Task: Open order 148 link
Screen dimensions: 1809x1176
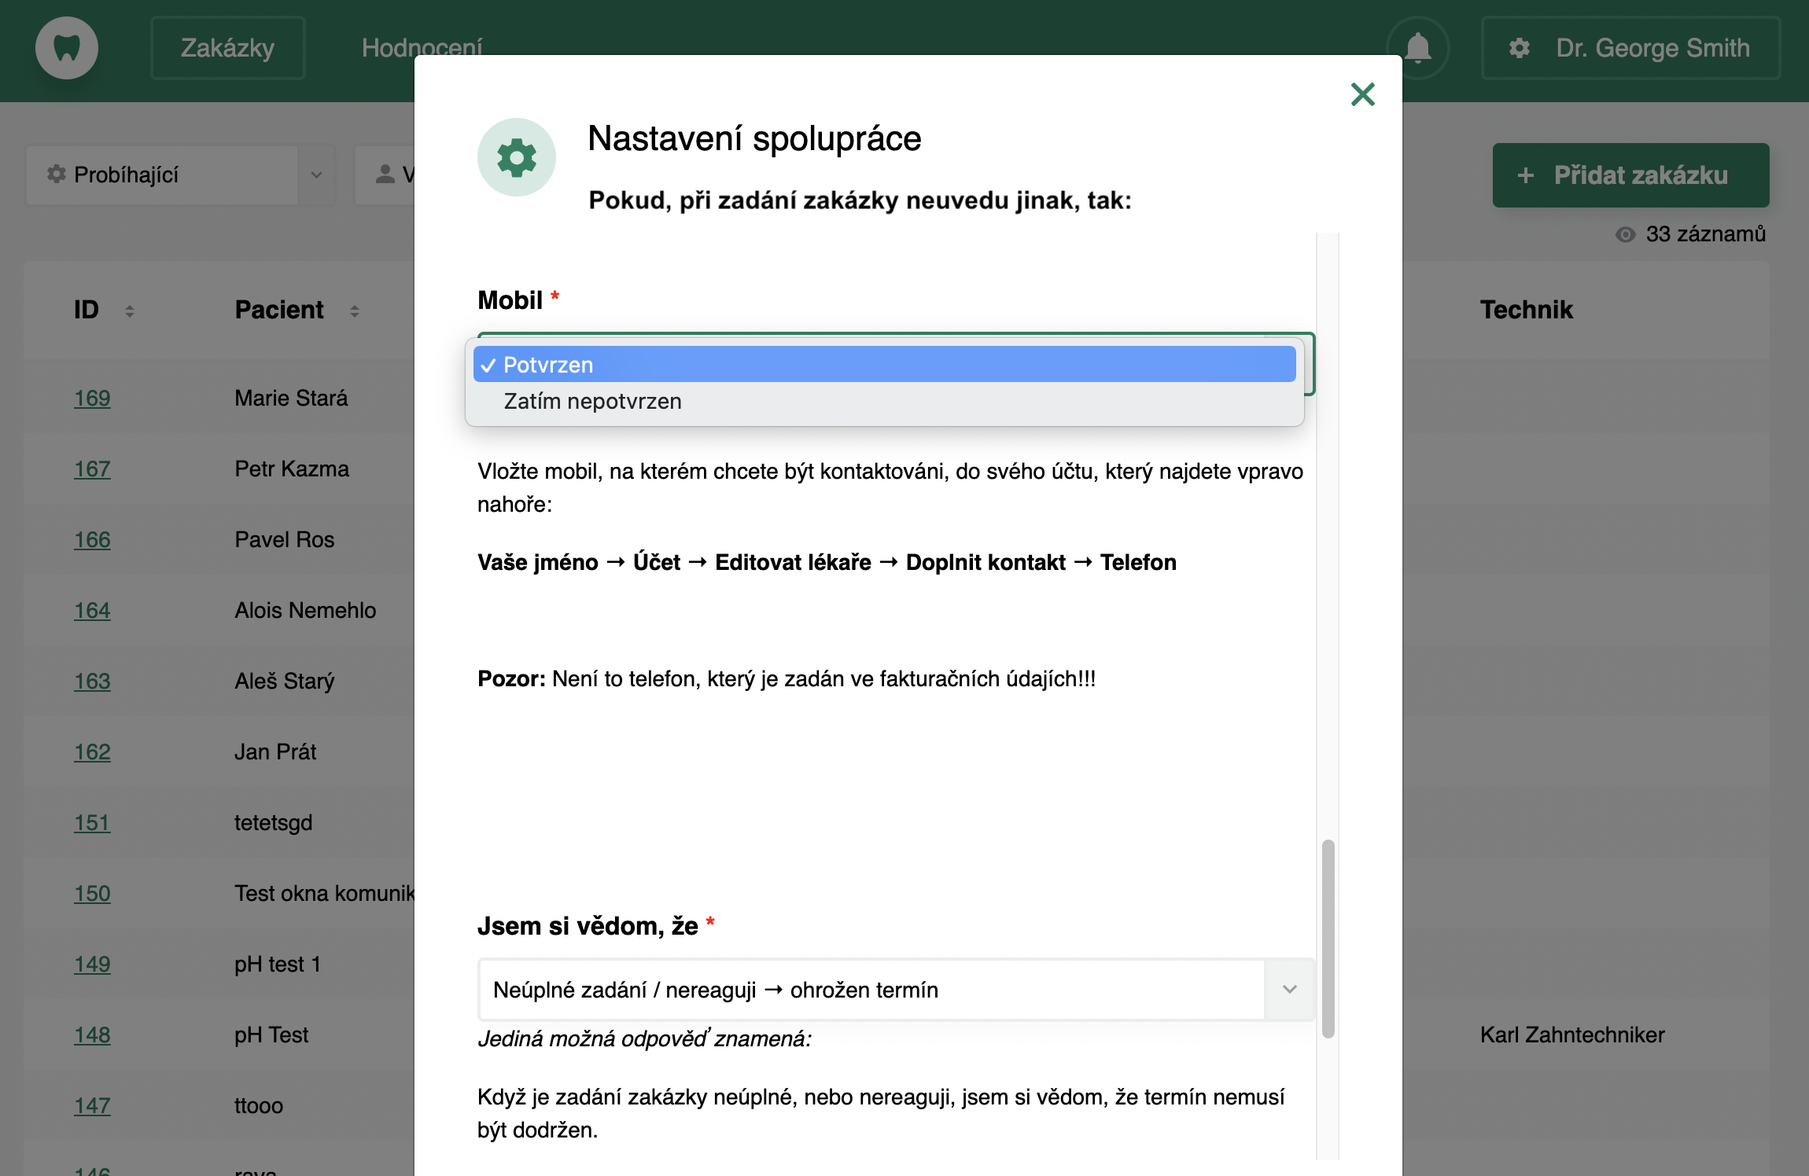Action: (92, 1035)
